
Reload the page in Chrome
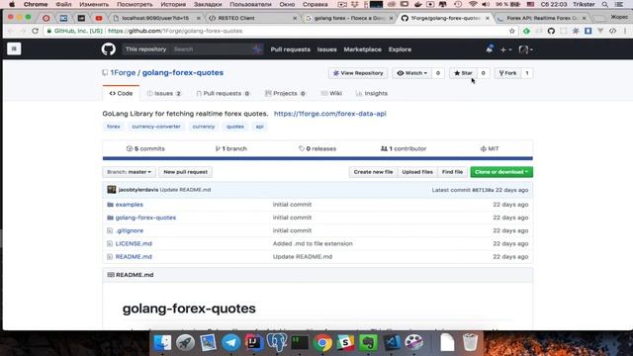click(36, 31)
